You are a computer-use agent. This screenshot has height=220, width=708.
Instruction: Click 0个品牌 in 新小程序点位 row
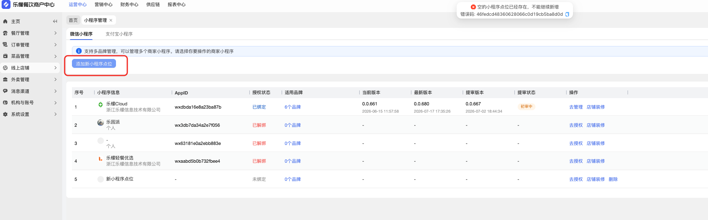tap(293, 179)
